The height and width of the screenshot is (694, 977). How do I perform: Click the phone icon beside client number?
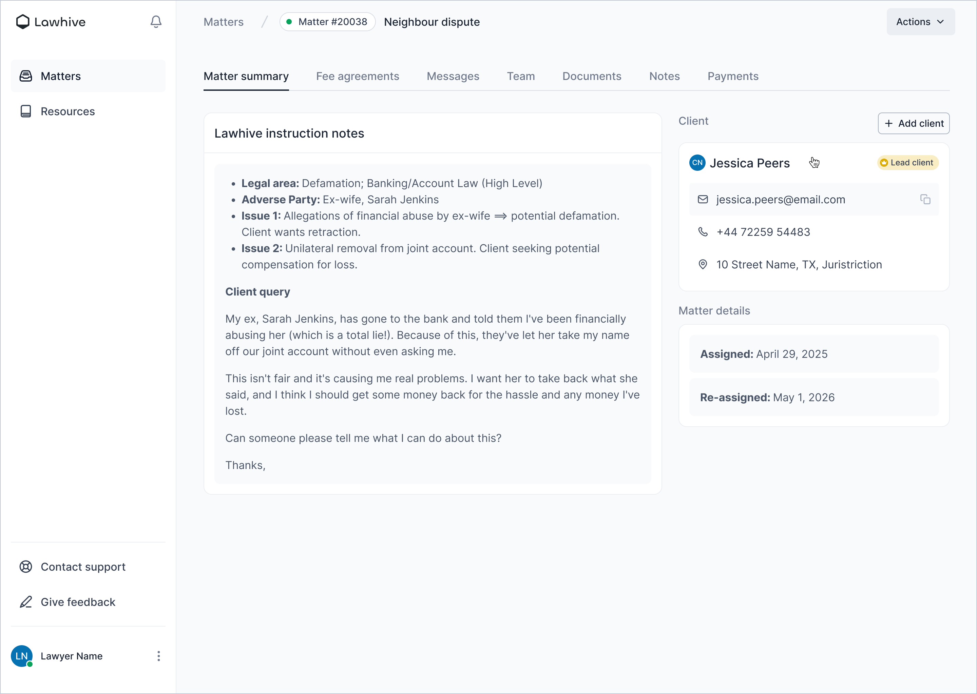point(703,232)
